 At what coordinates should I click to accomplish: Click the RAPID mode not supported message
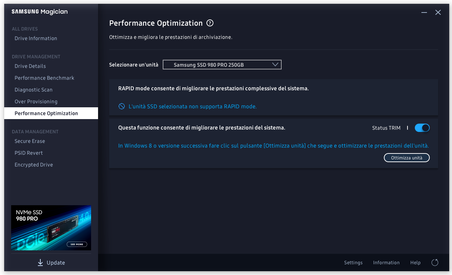(x=193, y=107)
